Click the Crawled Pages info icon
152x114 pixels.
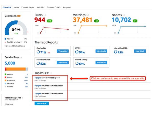(22, 57)
